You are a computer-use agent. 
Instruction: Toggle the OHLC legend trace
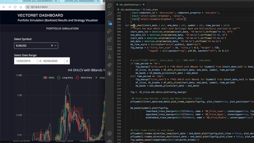[48, 78]
